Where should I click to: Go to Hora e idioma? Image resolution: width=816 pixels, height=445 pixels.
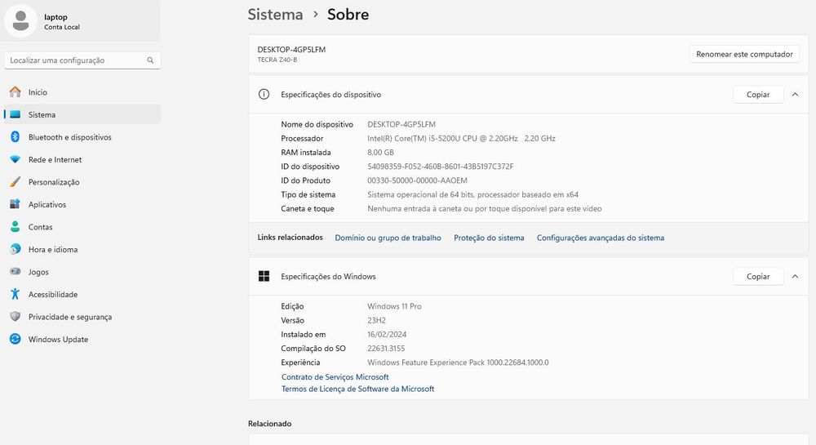82,249
